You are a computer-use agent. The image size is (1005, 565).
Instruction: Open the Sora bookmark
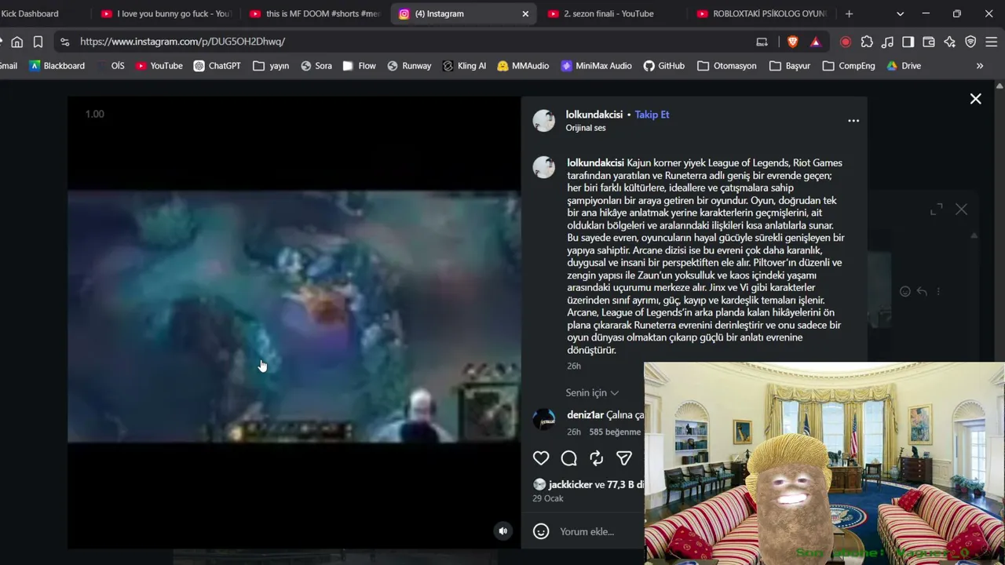316,66
